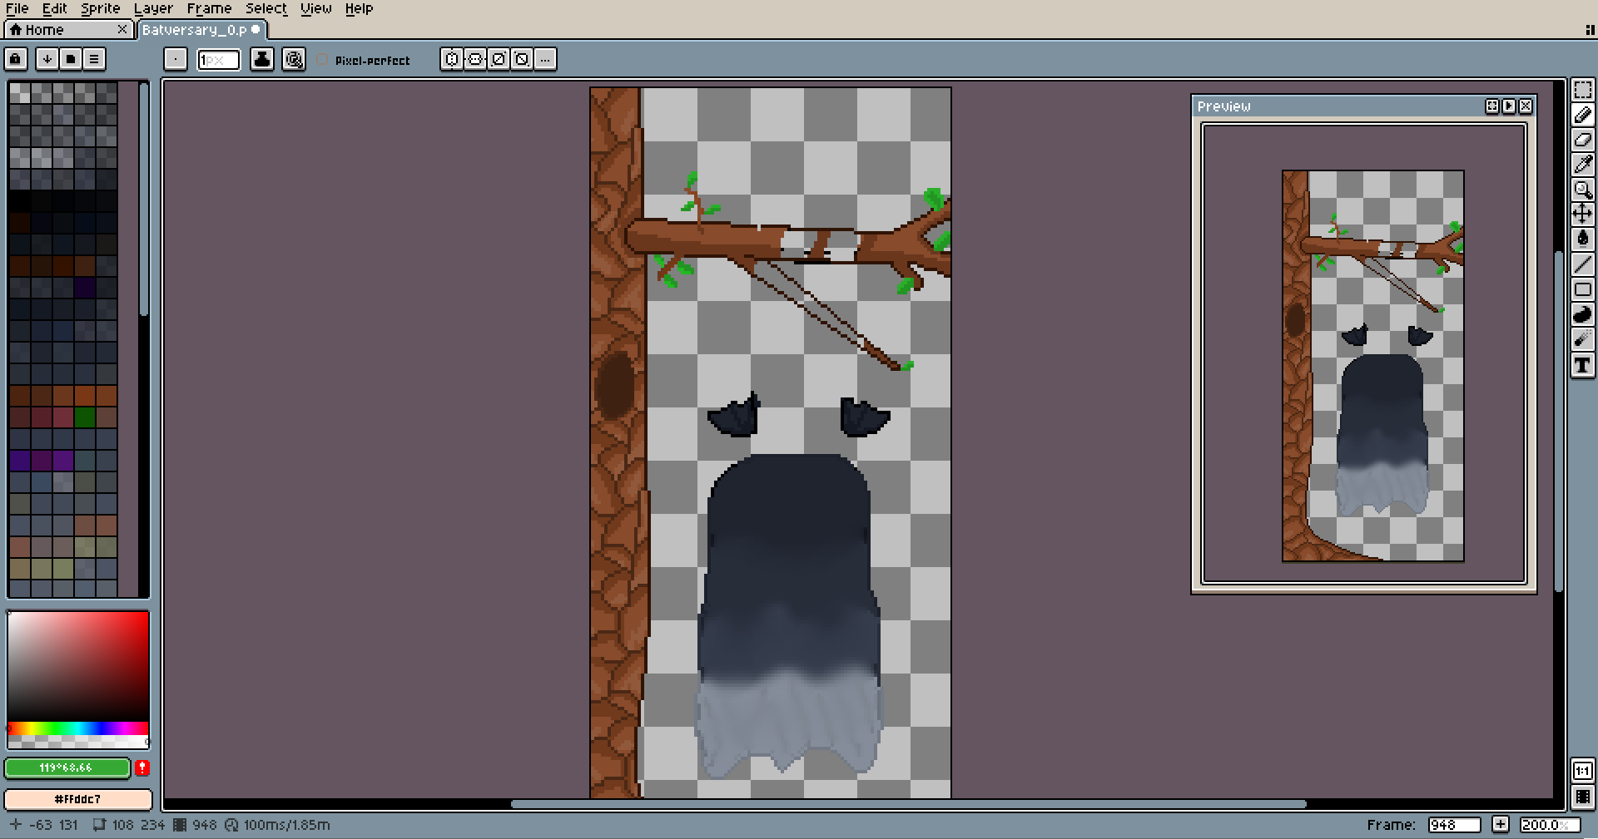Toggle the palette edit lock button

pos(16,59)
